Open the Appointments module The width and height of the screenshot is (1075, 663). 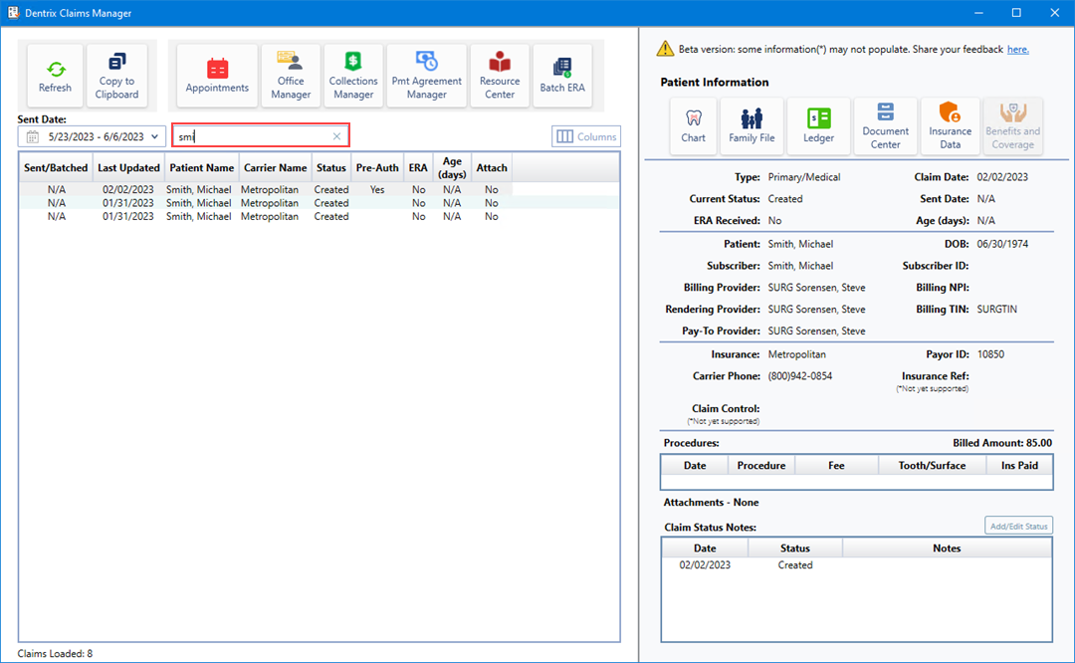[217, 76]
